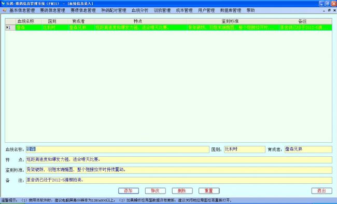This screenshot has height=204, width=337.
Task: Focus the 血统名称 input field
Action: point(118,149)
